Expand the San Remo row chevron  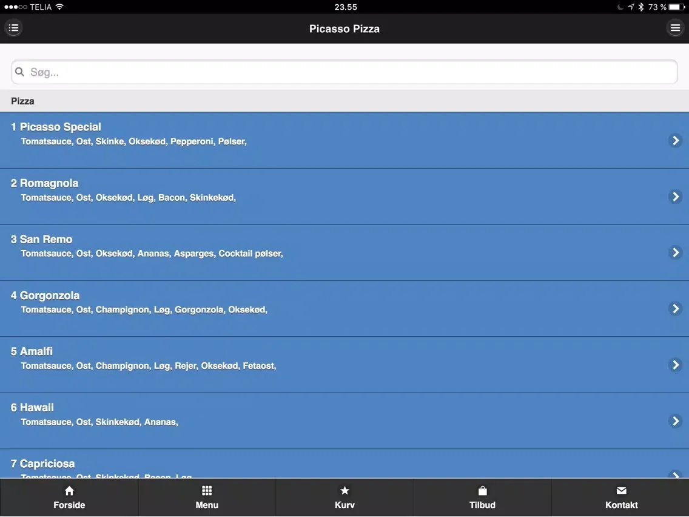[675, 253]
